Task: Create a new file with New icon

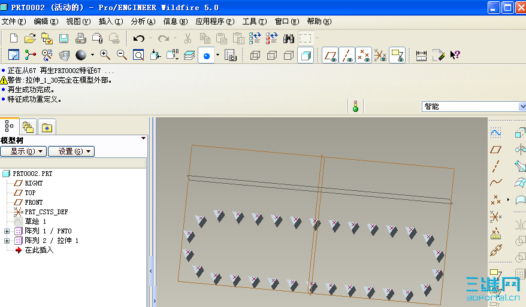Action: 13,38
